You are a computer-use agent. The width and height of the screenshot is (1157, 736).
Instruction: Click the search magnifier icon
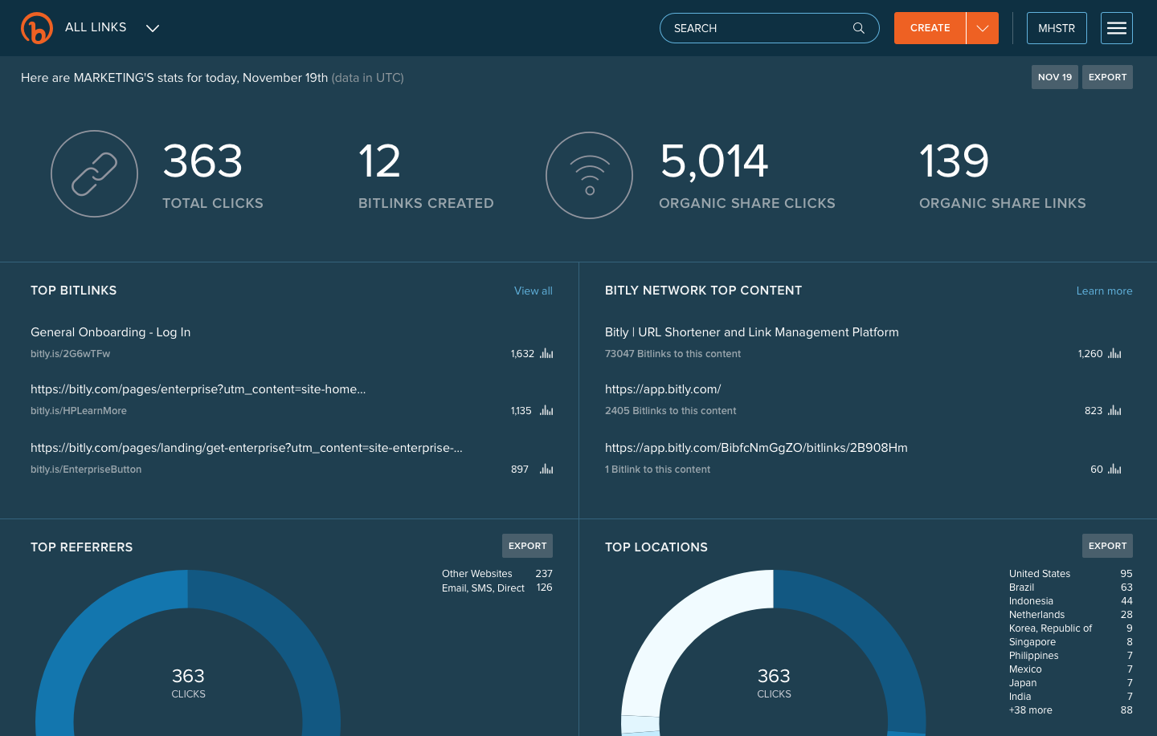coord(858,28)
